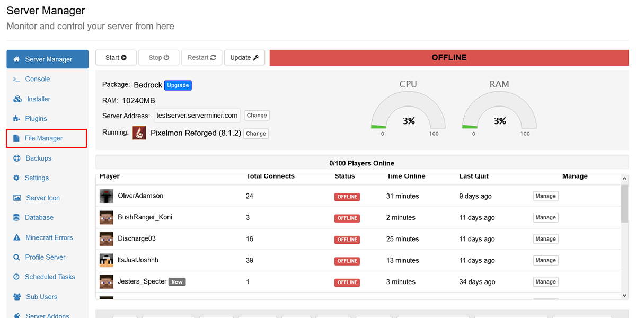Image resolution: width=636 pixels, height=318 pixels.
Task: Click the server address text field
Action: [197, 116]
